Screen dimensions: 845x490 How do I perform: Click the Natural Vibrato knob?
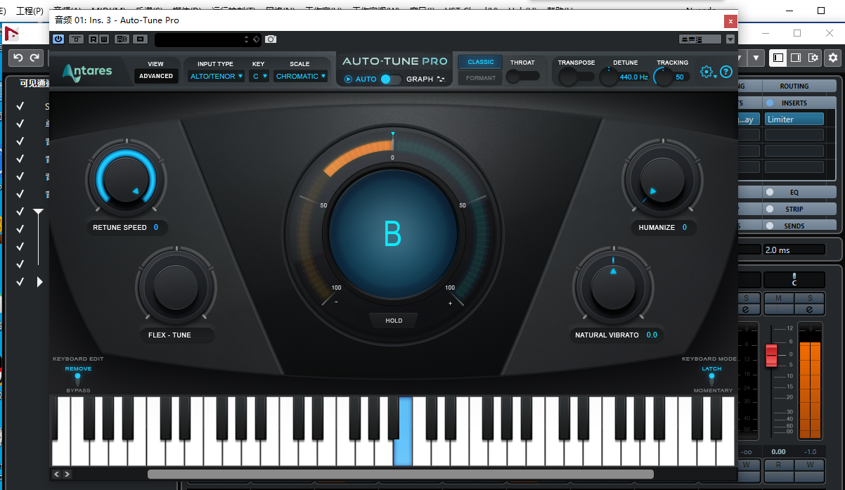612,288
